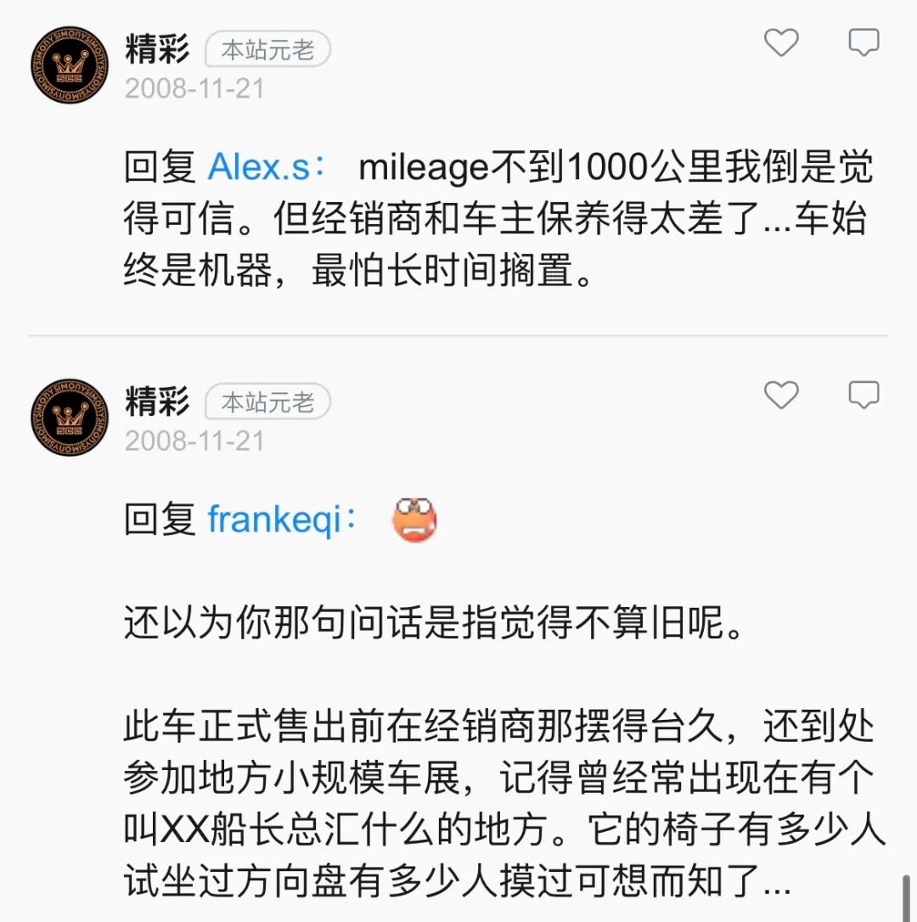This screenshot has width=917, height=922.
Task: Click the comment text starting with mileage不到1000公里
Action: click(498, 219)
